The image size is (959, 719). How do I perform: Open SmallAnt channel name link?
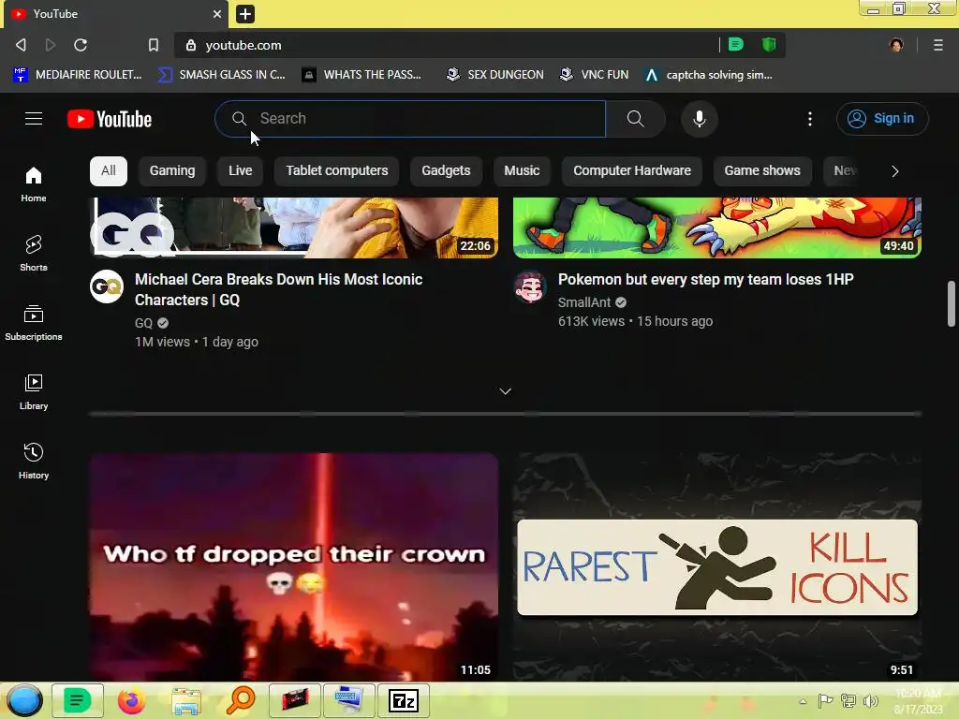(584, 302)
